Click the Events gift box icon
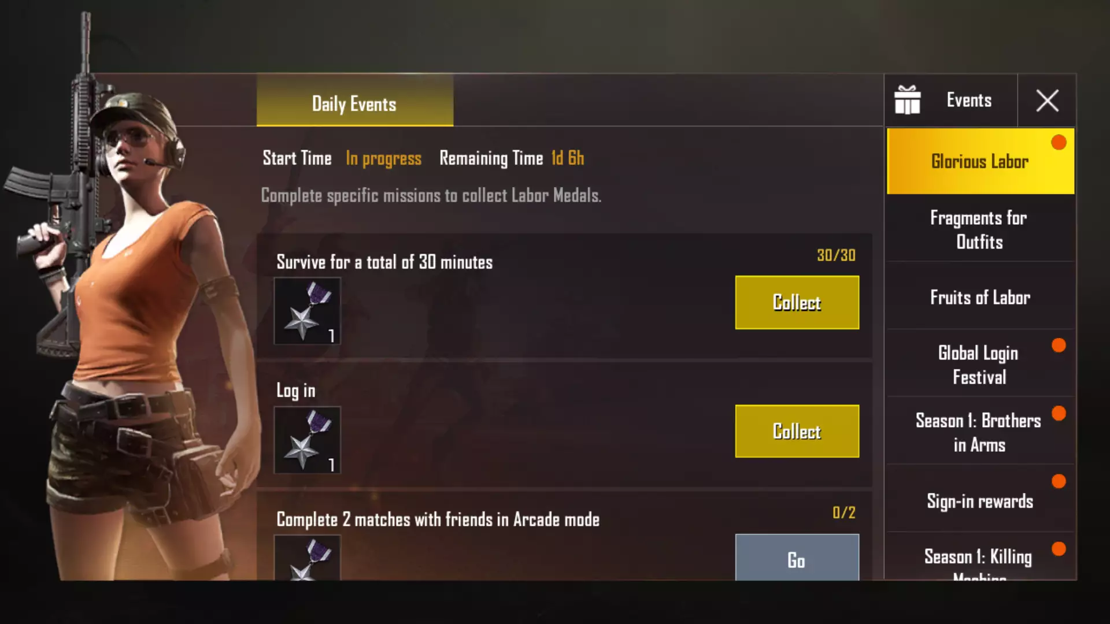This screenshot has height=624, width=1110. [907, 100]
